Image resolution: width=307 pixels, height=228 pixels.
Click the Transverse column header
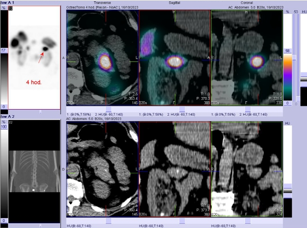[102, 3]
